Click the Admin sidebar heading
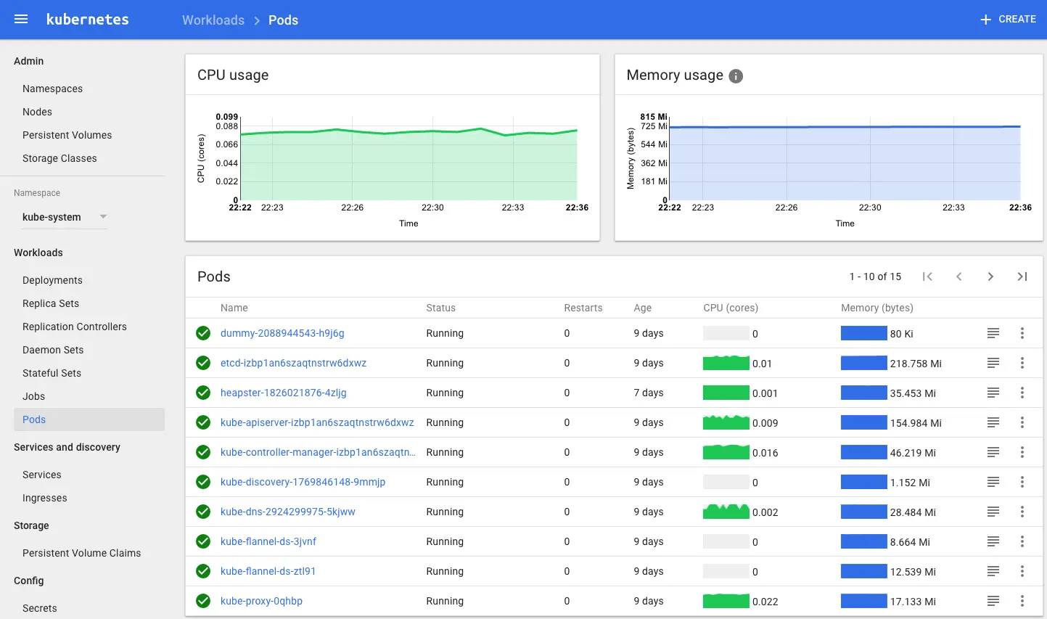 coord(29,61)
